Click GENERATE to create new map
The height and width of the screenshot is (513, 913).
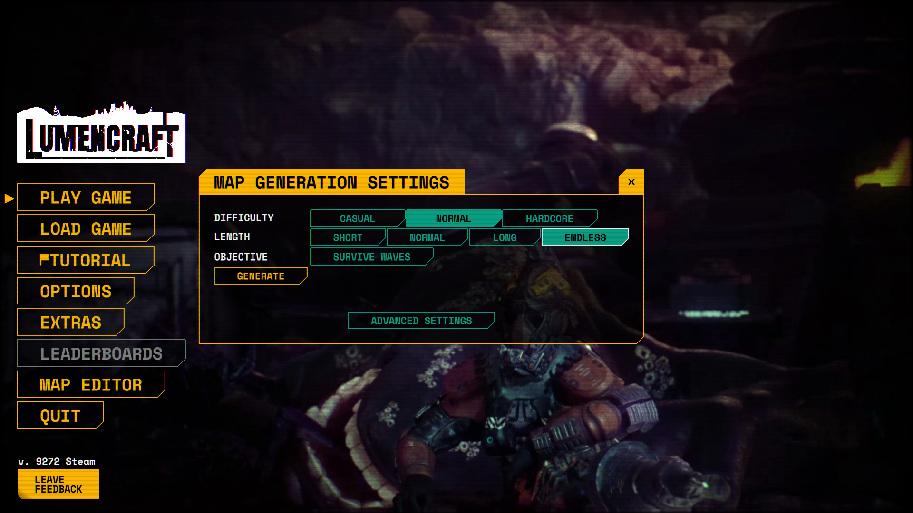coord(260,275)
